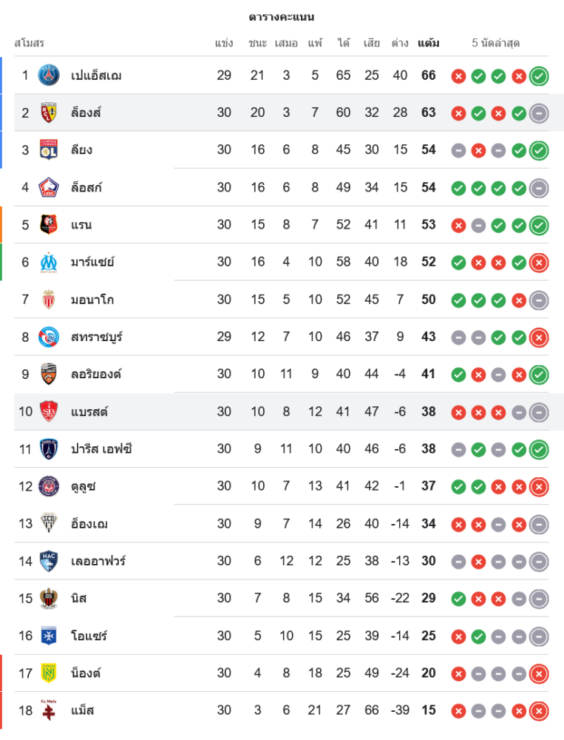Click the matches played column header

tap(224, 43)
